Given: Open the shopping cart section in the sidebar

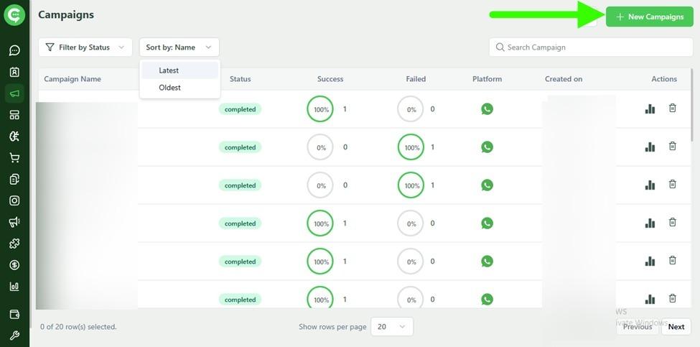Looking at the screenshot, I should [14, 157].
